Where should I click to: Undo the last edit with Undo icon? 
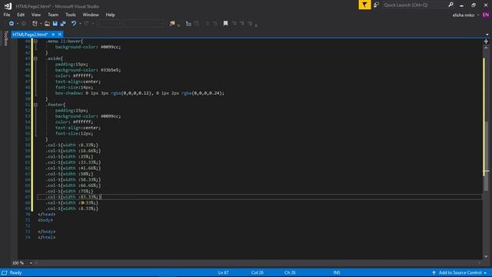[x=74, y=24]
